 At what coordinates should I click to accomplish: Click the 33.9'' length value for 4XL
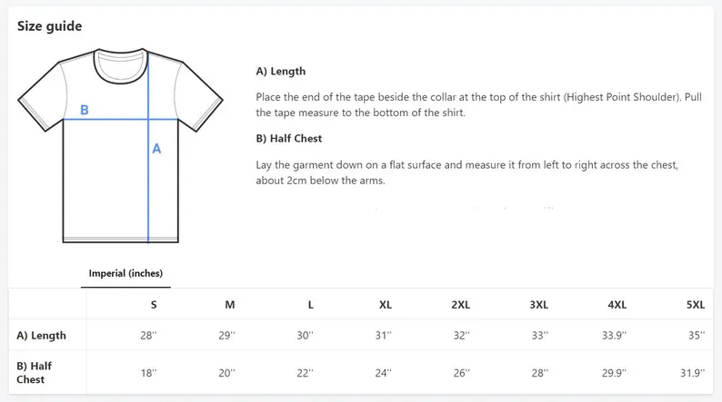[x=617, y=336]
